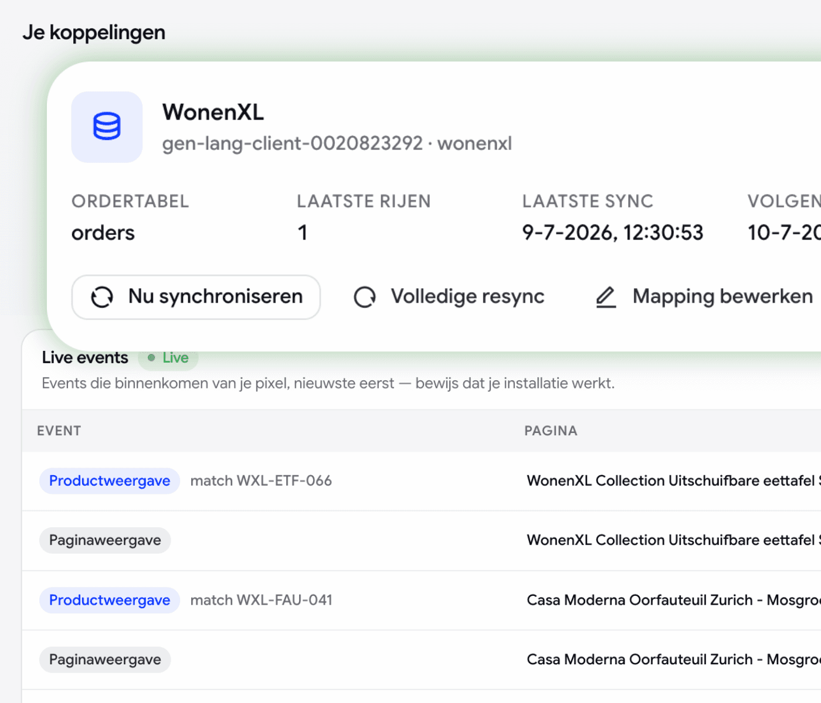Click the Casa Moderna page title in its Paginaweergave row

pos(674,660)
